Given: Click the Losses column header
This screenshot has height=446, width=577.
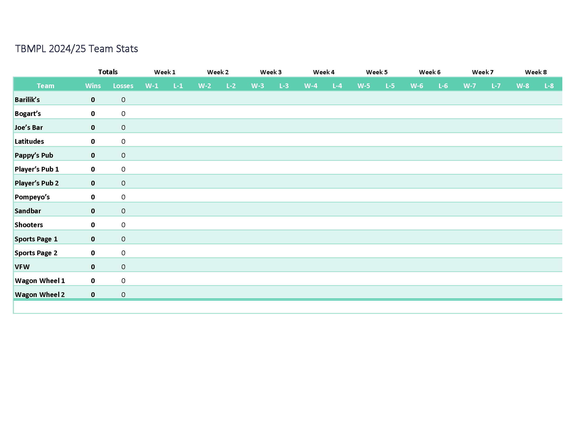Looking at the screenshot, I should 123,86.
